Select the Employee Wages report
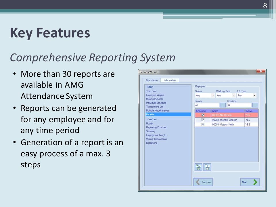The height and width of the screenshot is (207, 276). point(155,95)
